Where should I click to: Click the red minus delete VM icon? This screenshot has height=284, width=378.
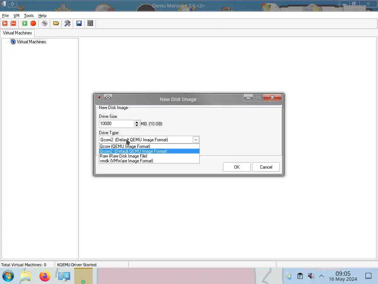[14, 23]
